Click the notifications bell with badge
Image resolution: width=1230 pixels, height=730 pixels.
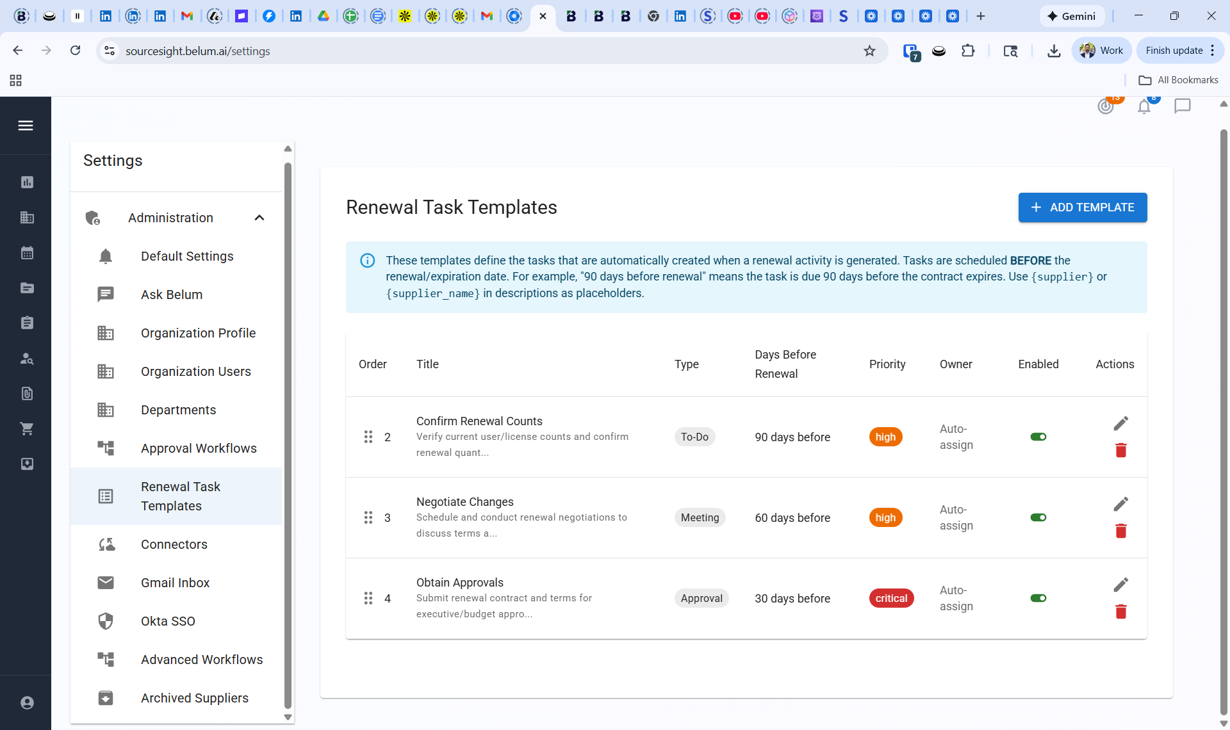(x=1145, y=107)
